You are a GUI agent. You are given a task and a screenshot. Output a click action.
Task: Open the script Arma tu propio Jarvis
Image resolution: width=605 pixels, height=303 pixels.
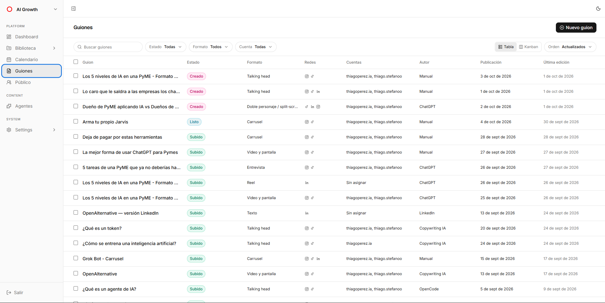tap(105, 122)
